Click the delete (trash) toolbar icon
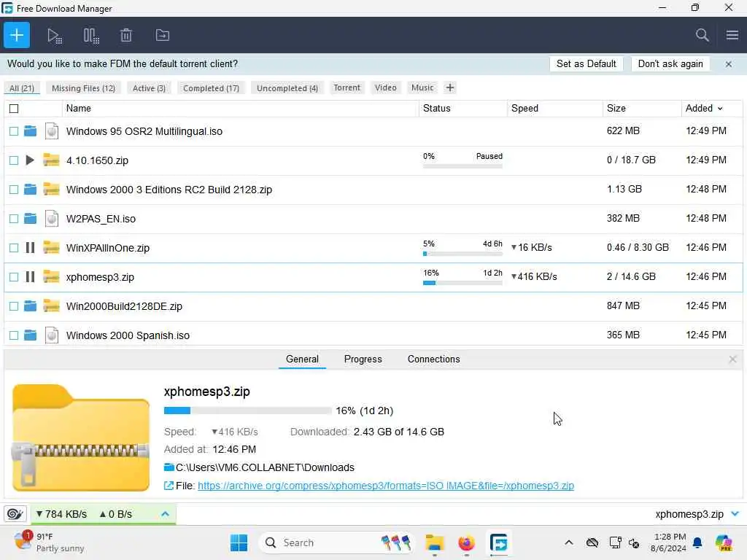This screenshot has width=747, height=560. (x=126, y=35)
